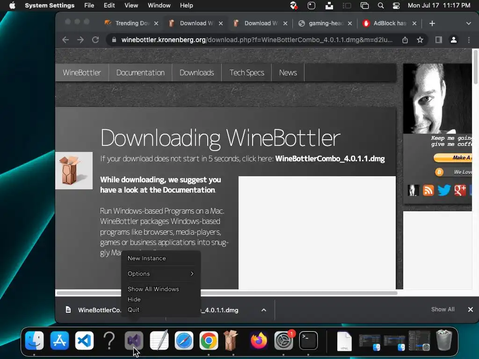
Task: Click the address bar URL field
Action: (x=257, y=40)
